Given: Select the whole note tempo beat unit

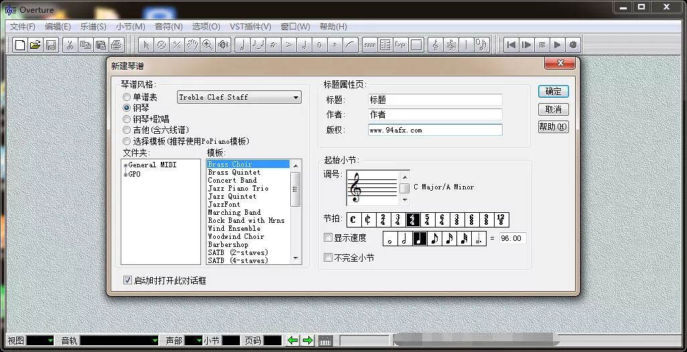Looking at the screenshot, I should [390, 238].
